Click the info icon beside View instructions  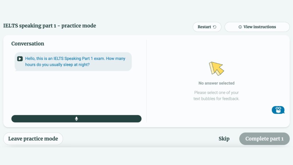240,27
